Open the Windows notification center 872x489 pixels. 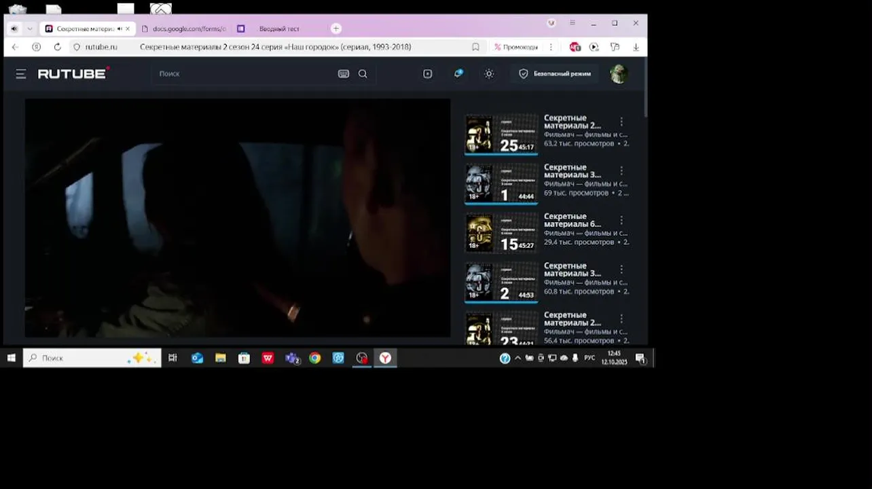tap(640, 358)
